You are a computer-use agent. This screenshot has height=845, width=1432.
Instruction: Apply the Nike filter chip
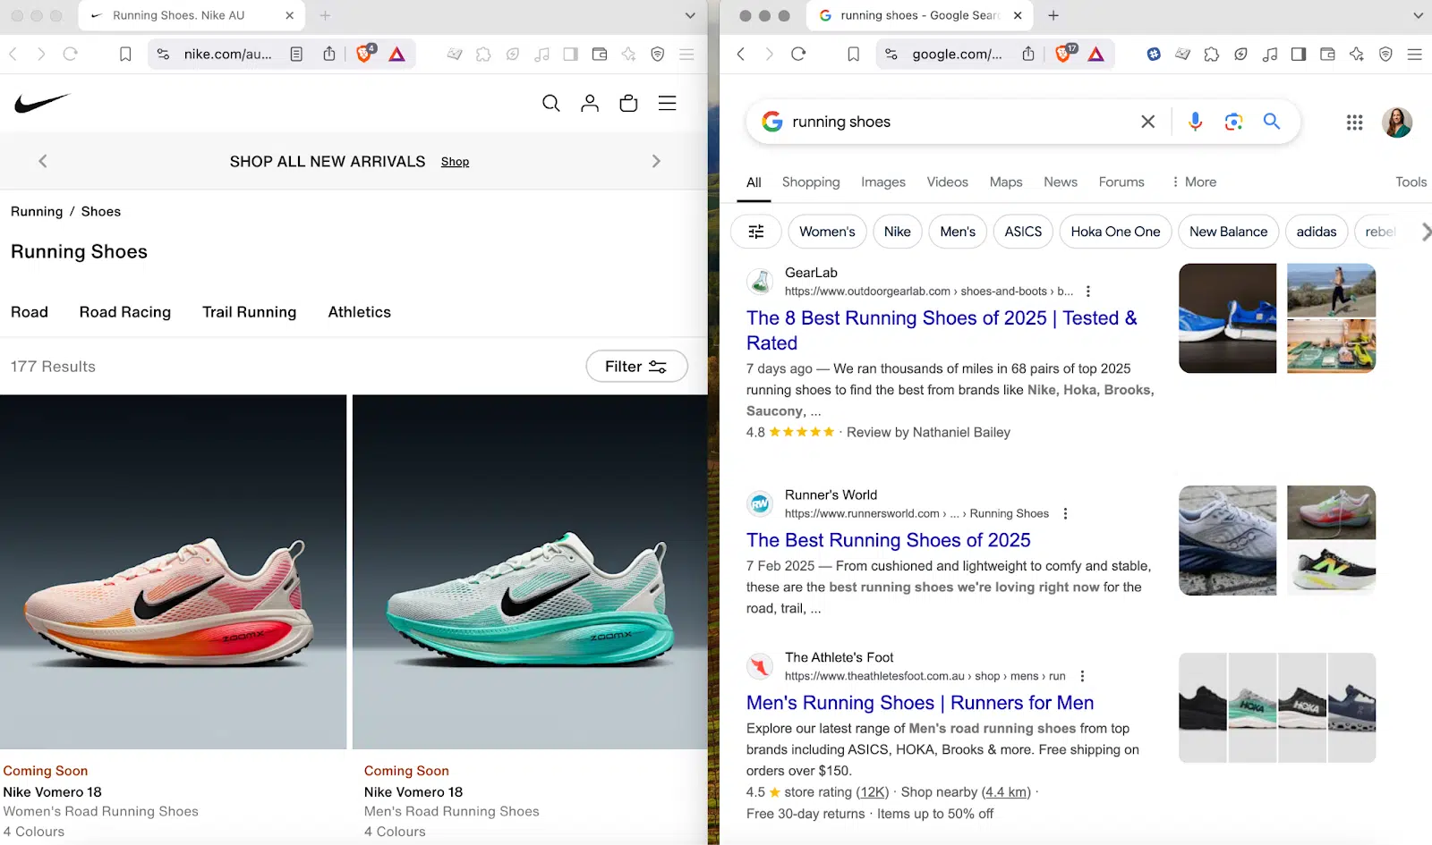898,232
